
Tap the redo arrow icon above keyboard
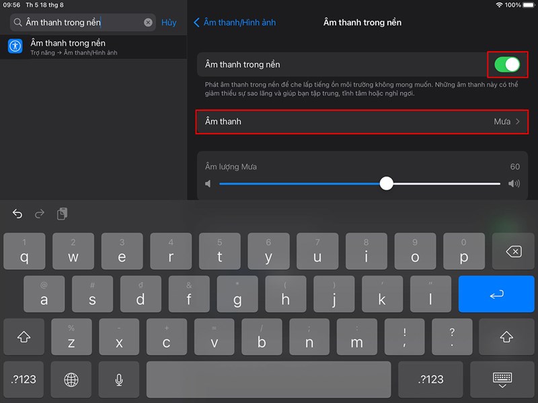coord(38,214)
